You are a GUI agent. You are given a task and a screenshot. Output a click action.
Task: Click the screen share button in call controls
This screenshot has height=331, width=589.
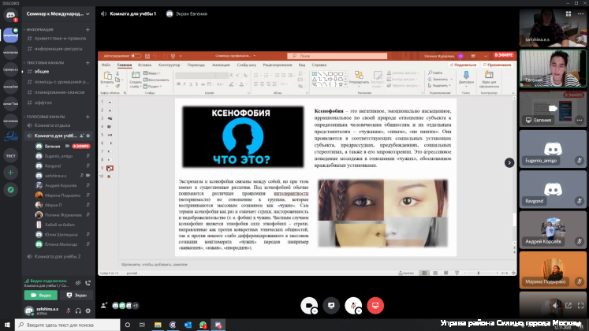coord(331,306)
